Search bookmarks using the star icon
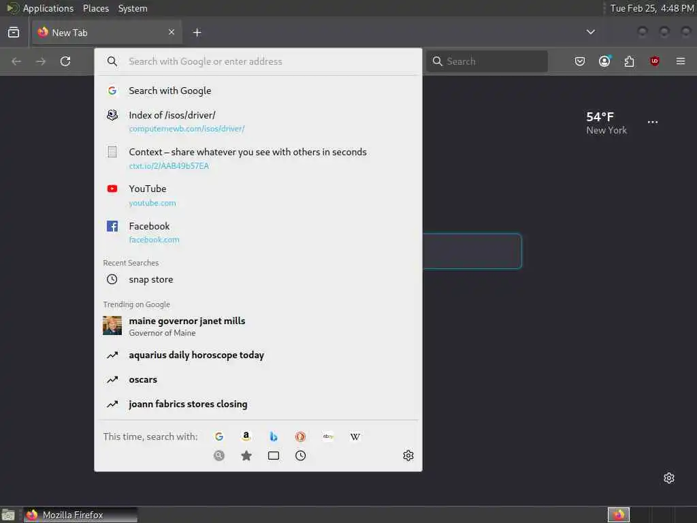Screen dimensions: 697x523 tap(246, 456)
